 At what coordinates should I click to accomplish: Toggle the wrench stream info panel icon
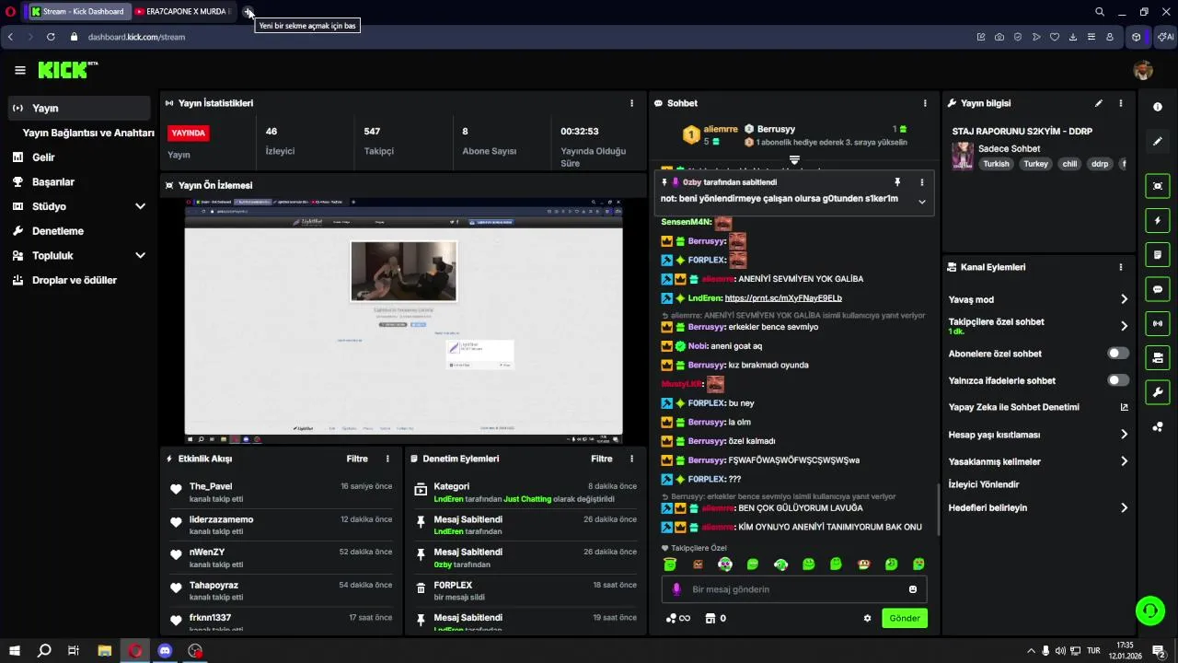(1158, 392)
